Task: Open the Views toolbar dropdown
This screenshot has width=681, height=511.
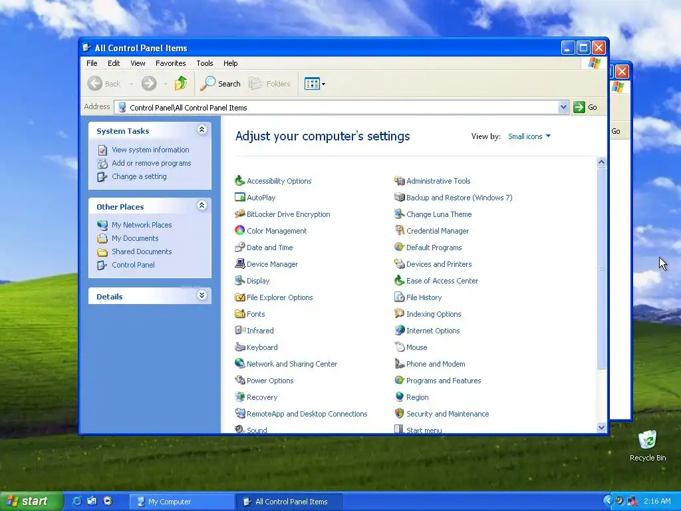Action: 323,84
